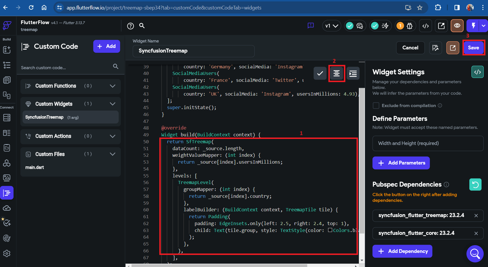488x267 pixels.
Task: Open the support chat bubble icon
Action: point(475,254)
